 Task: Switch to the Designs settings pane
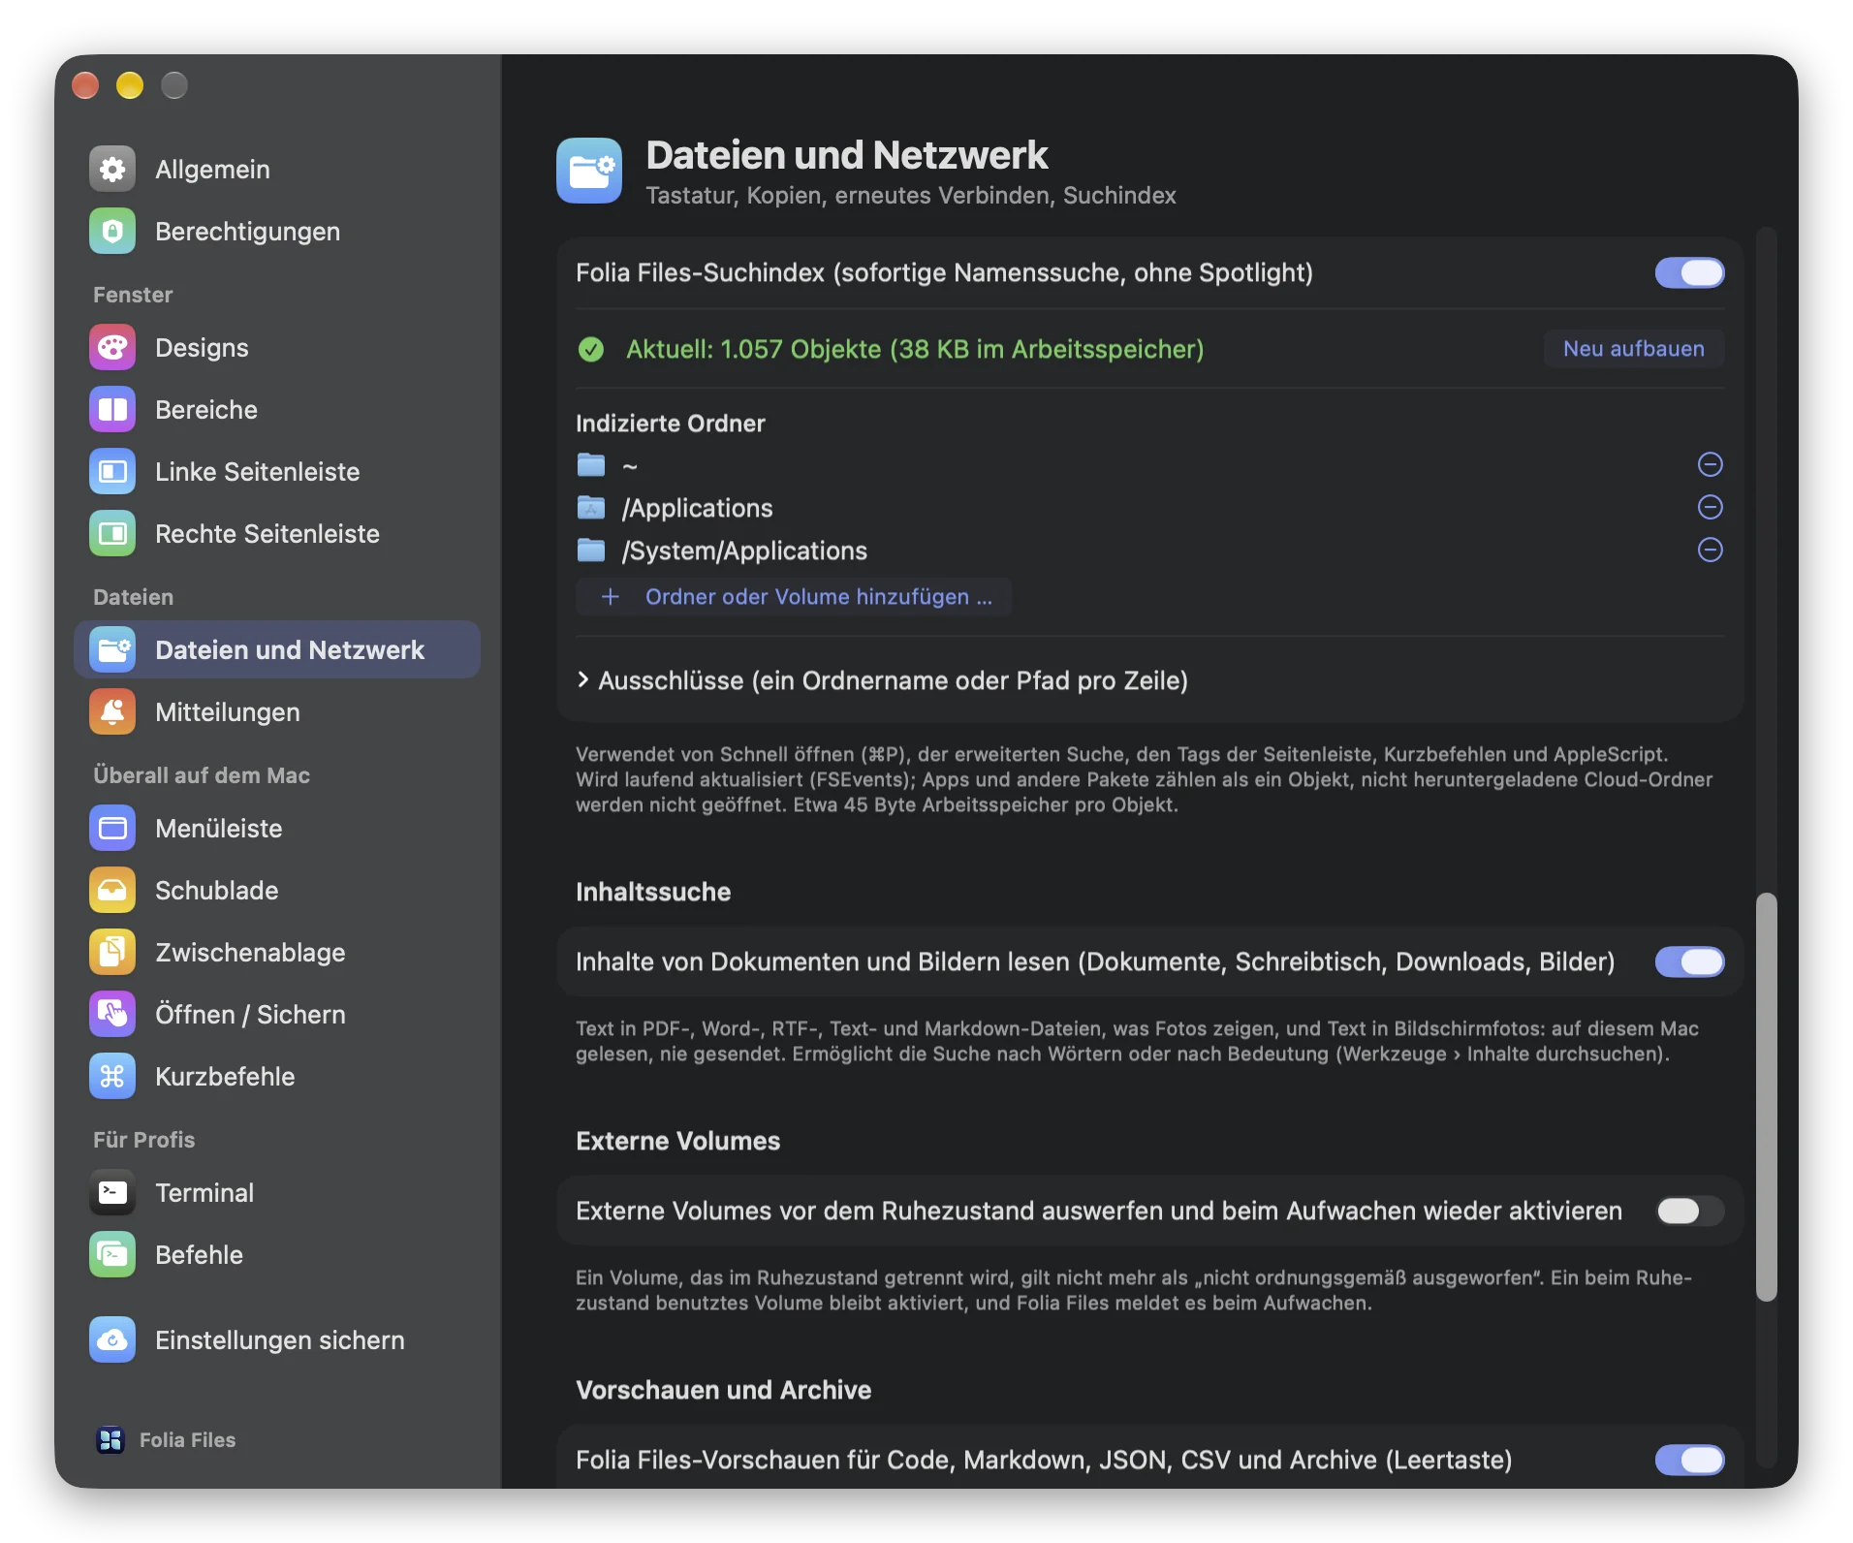[x=277, y=348]
